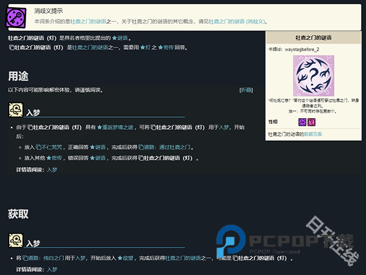Follow ★谜语 link after 正确回答

tap(98, 147)
